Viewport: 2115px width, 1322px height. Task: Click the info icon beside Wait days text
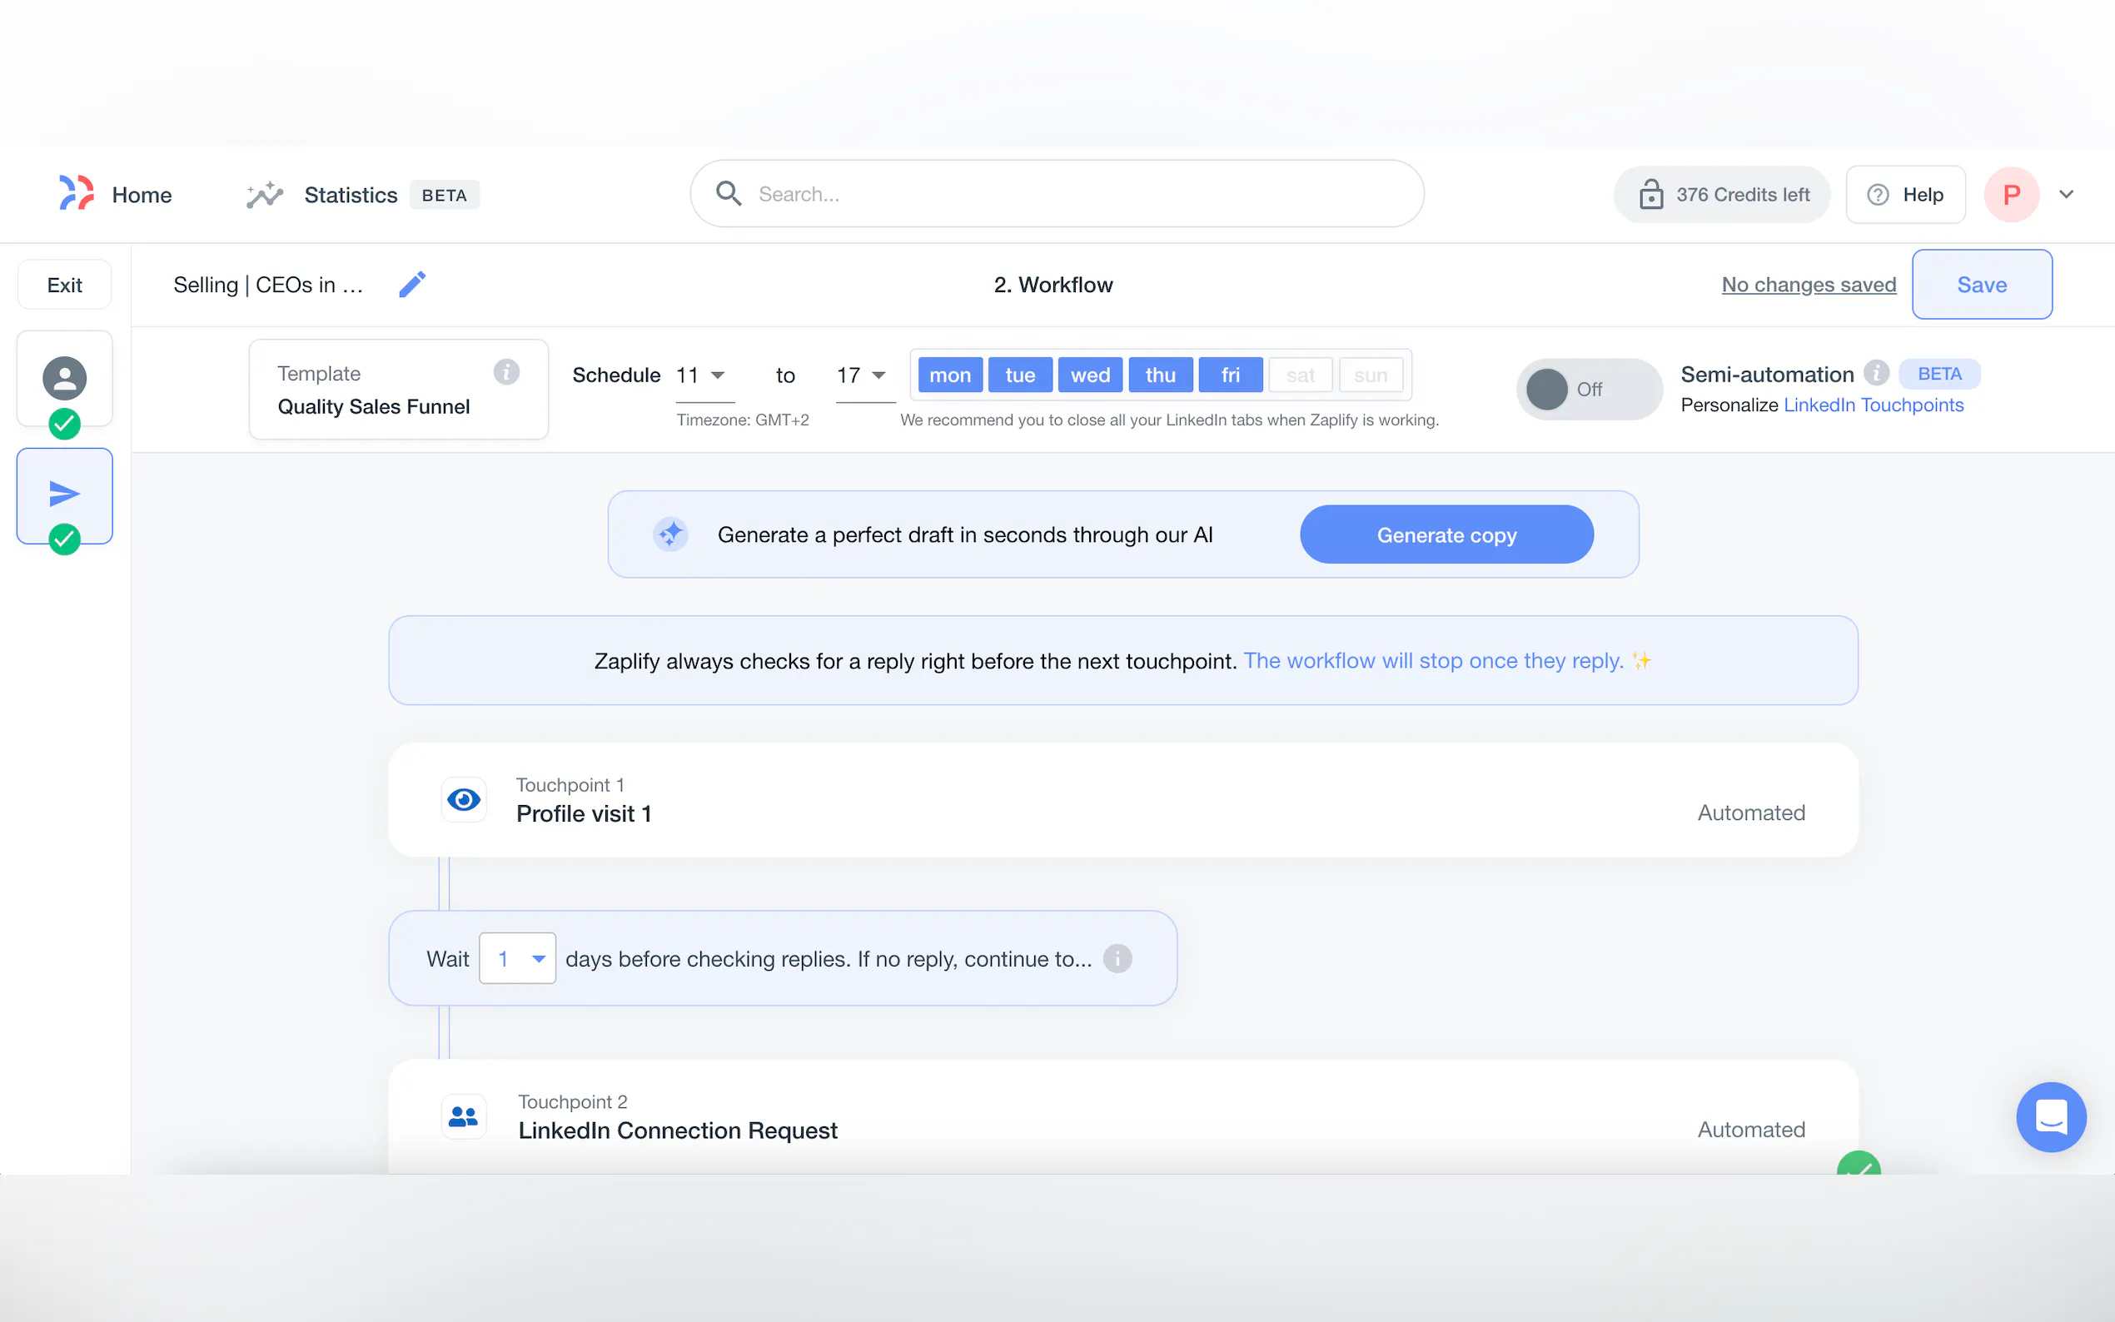1117,958
